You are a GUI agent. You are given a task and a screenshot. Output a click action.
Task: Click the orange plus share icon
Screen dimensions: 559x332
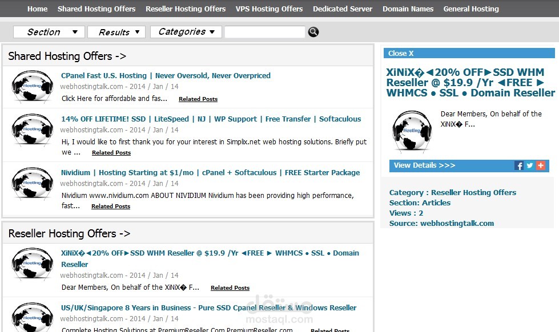[541, 165]
